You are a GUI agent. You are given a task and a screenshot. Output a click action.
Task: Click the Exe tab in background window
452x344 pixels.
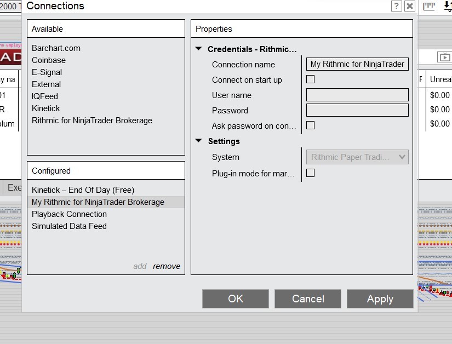(x=13, y=187)
